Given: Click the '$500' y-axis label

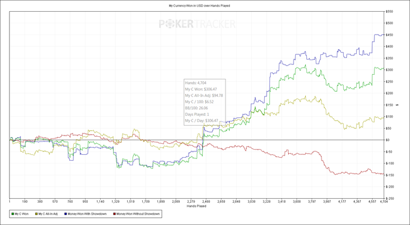Looking at the screenshot, I should [389, 23].
